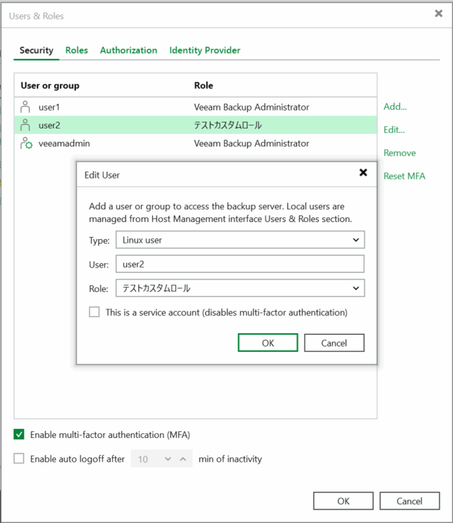Click Veeam Backup Administrator role for veeamadmin
Image resolution: width=453 pixels, height=523 pixels.
(x=252, y=143)
